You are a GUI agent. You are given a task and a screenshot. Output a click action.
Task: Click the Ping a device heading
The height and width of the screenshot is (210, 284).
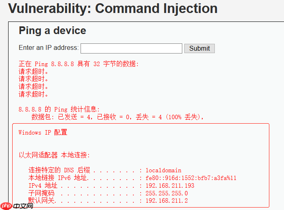[x=52, y=30]
